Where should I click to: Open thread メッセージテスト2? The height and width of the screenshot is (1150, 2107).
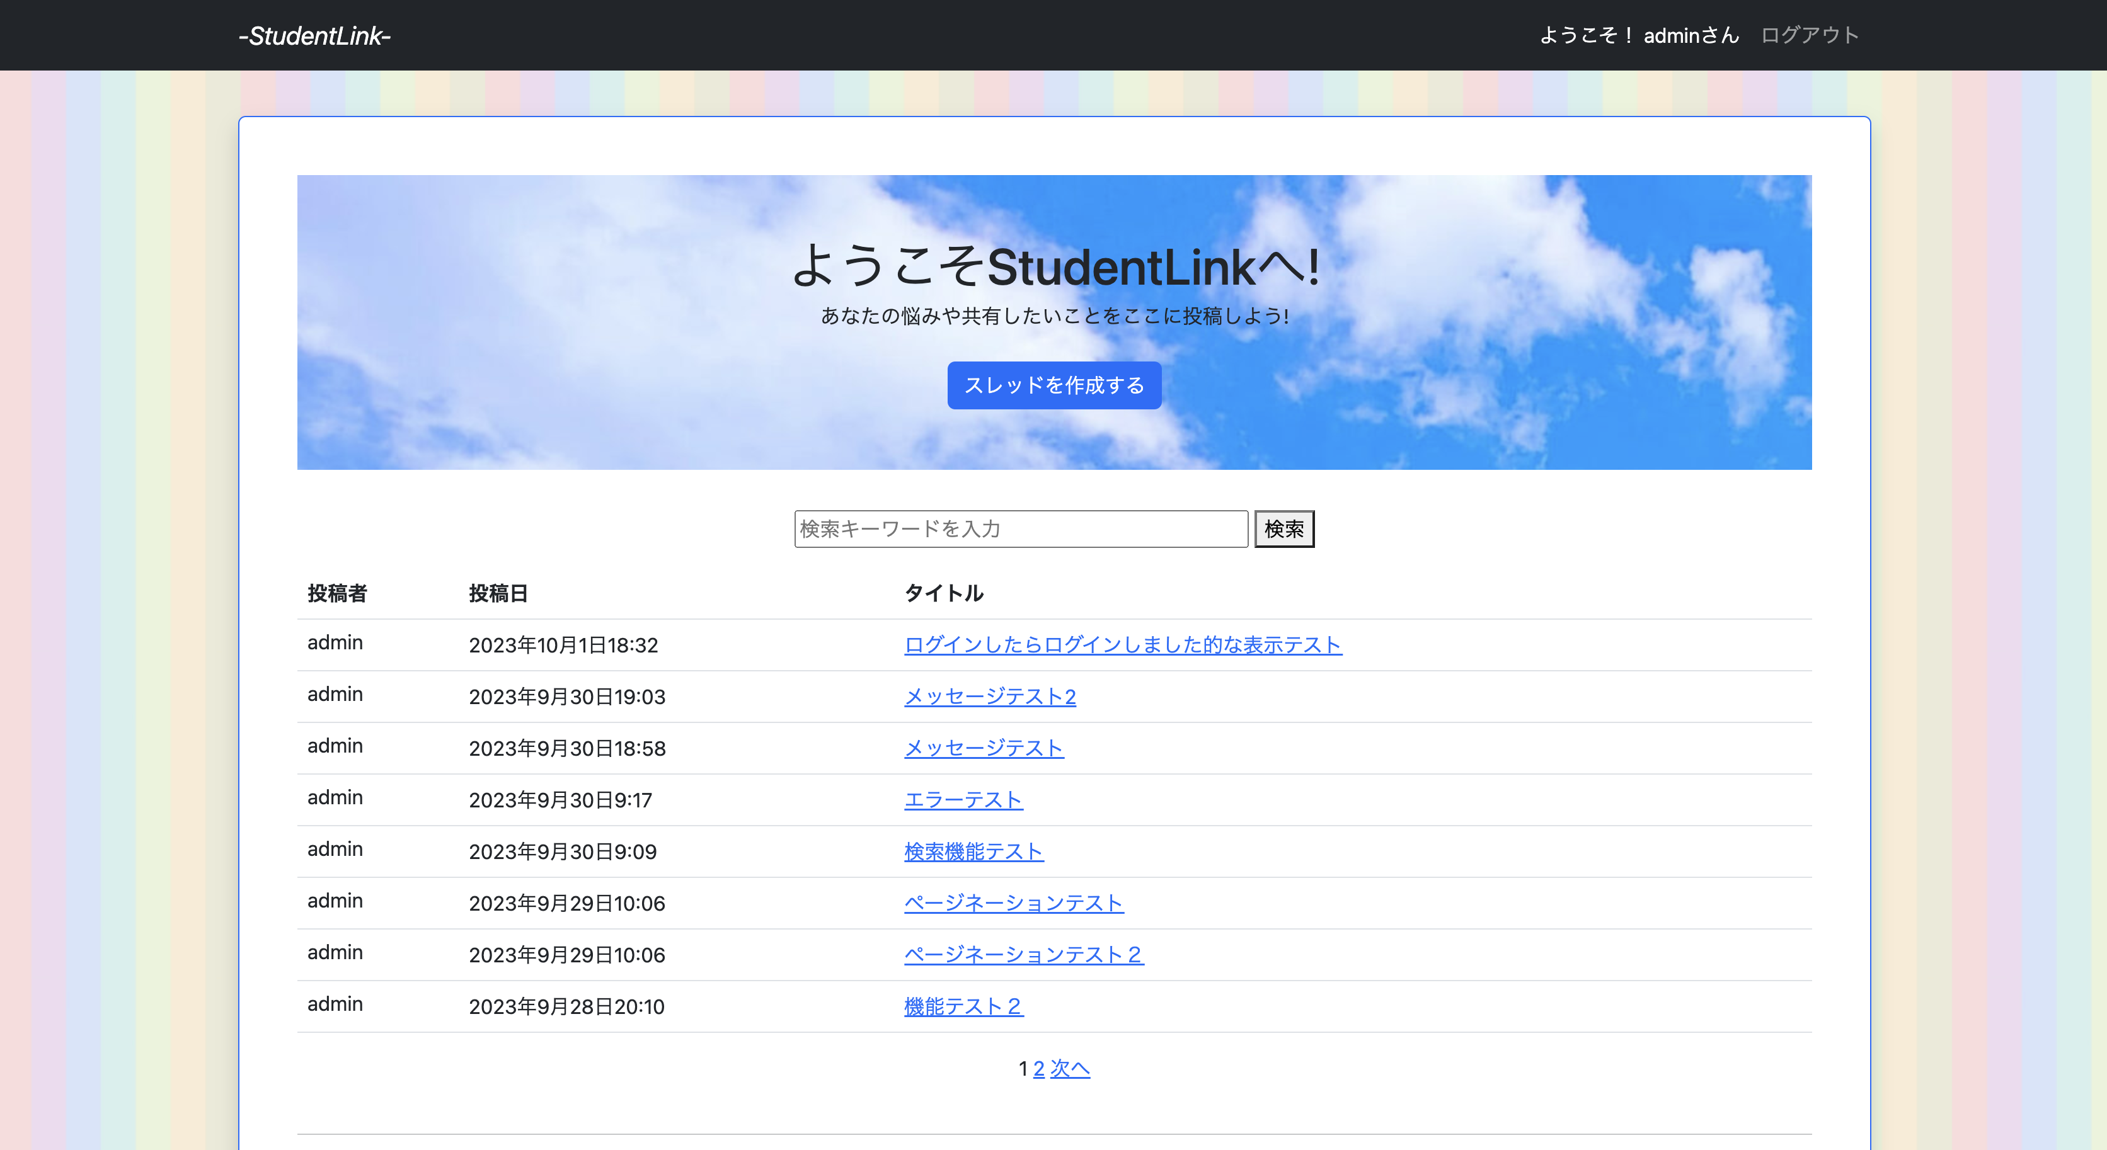990,697
